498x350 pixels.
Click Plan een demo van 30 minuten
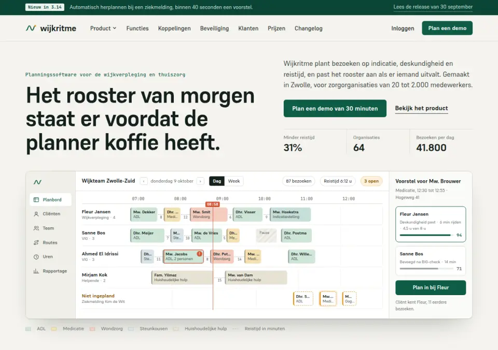[335, 108]
